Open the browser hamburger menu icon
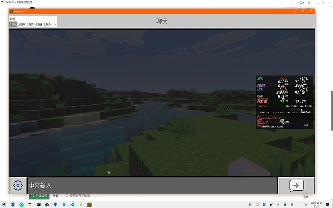Image resolution: width=333 pixels, height=208 pixels. click(x=309, y=2)
